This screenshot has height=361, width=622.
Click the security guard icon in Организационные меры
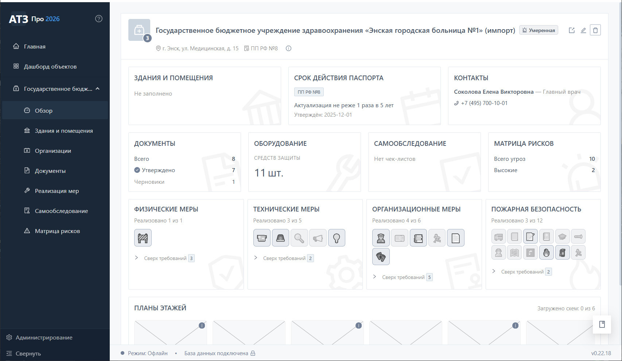[x=381, y=238]
